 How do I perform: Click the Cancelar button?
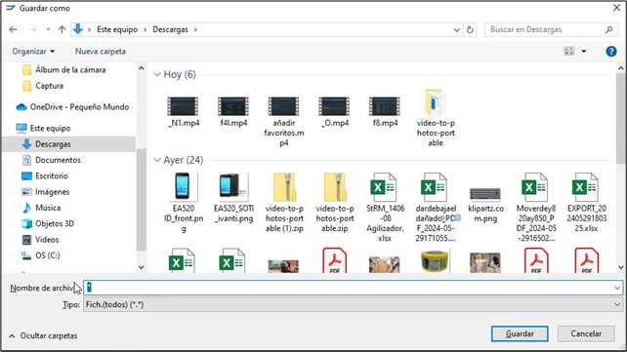[x=586, y=333]
